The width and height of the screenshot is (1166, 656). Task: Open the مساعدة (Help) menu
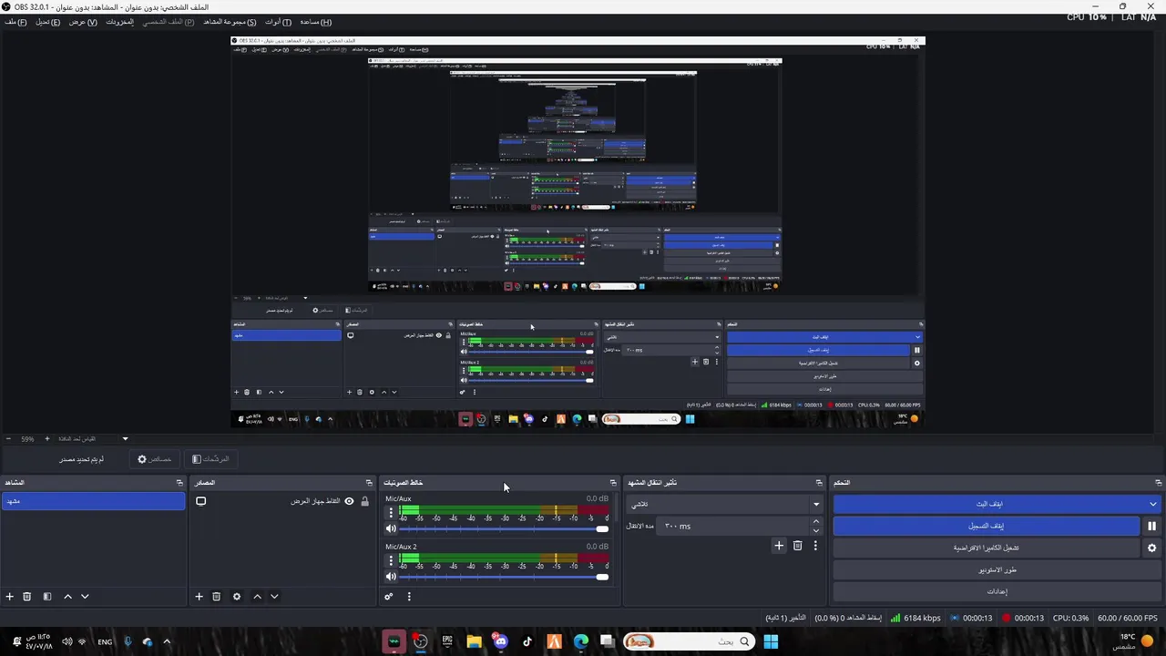point(316,22)
